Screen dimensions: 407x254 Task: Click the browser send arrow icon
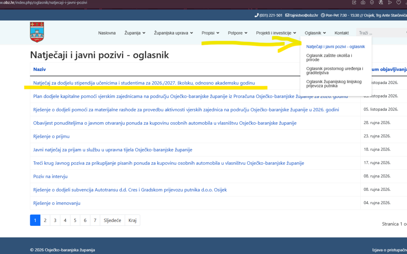390,2
